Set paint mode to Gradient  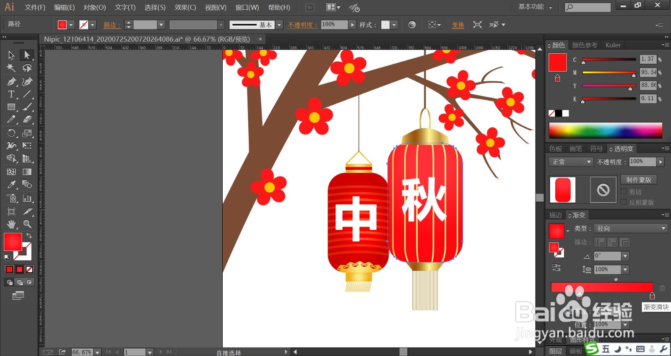click(x=19, y=269)
